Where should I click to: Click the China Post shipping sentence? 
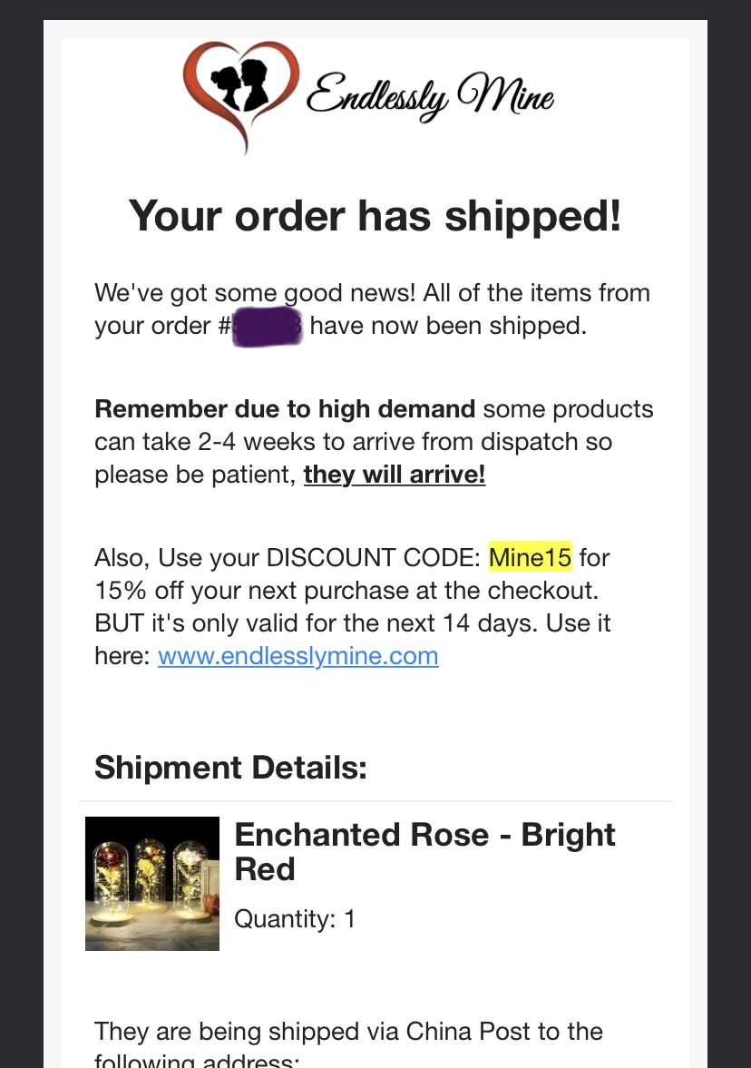348,1044
